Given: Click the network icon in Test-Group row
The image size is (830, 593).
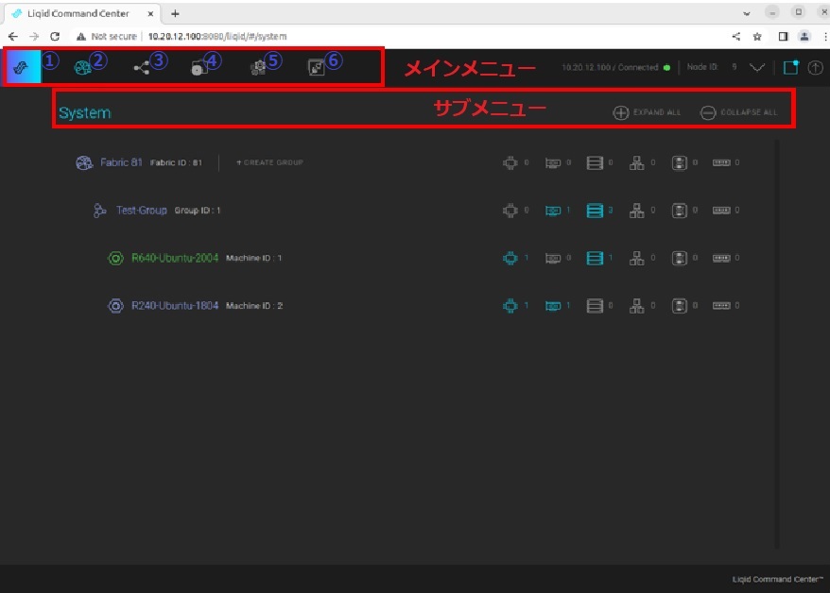Looking at the screenshot, I should [637, 211].
